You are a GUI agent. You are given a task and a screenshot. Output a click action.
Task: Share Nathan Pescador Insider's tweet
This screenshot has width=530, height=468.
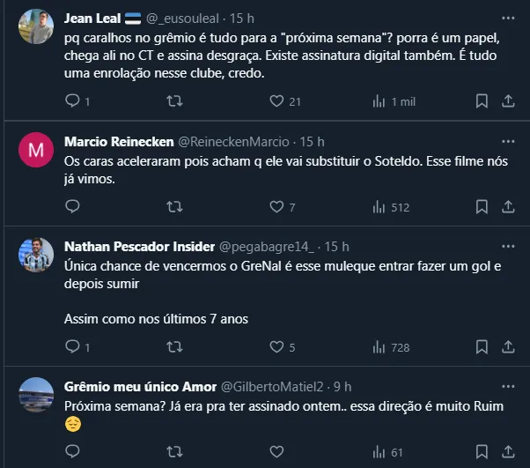coord(508,347)
